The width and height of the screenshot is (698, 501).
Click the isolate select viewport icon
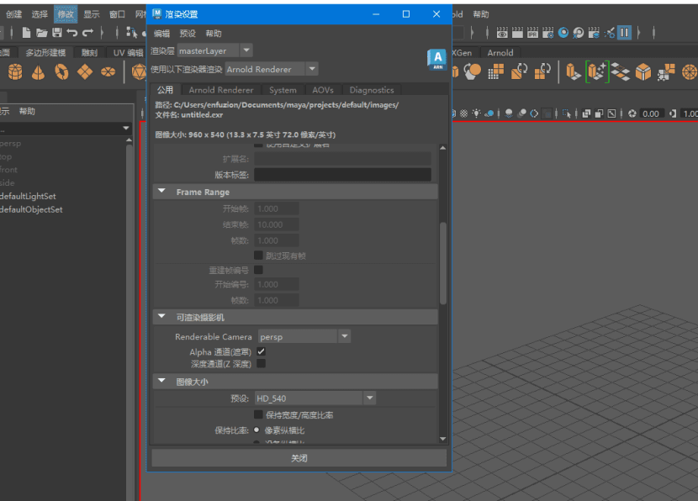[566, 113]
